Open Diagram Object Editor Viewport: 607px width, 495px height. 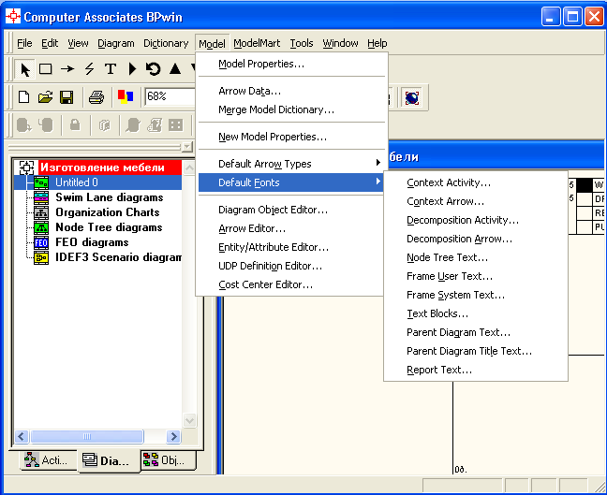point(291,210)
